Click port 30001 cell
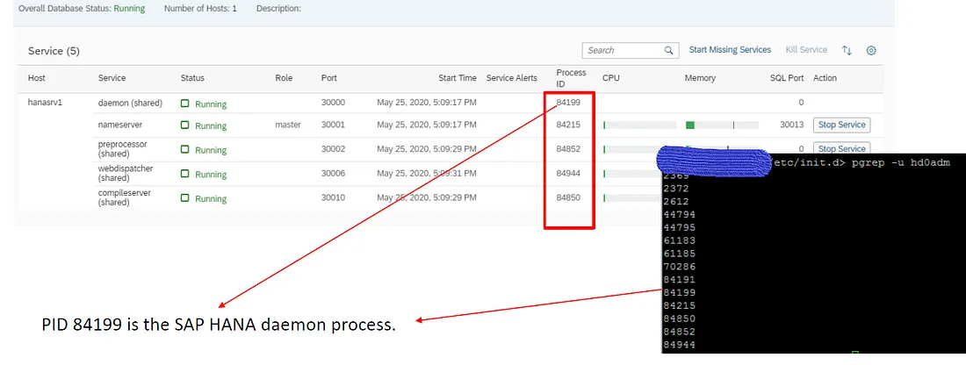 pos(334,125)
